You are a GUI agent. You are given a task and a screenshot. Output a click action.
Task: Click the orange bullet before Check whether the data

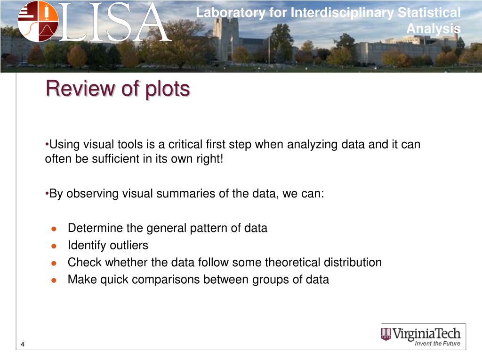coord(54,263)
